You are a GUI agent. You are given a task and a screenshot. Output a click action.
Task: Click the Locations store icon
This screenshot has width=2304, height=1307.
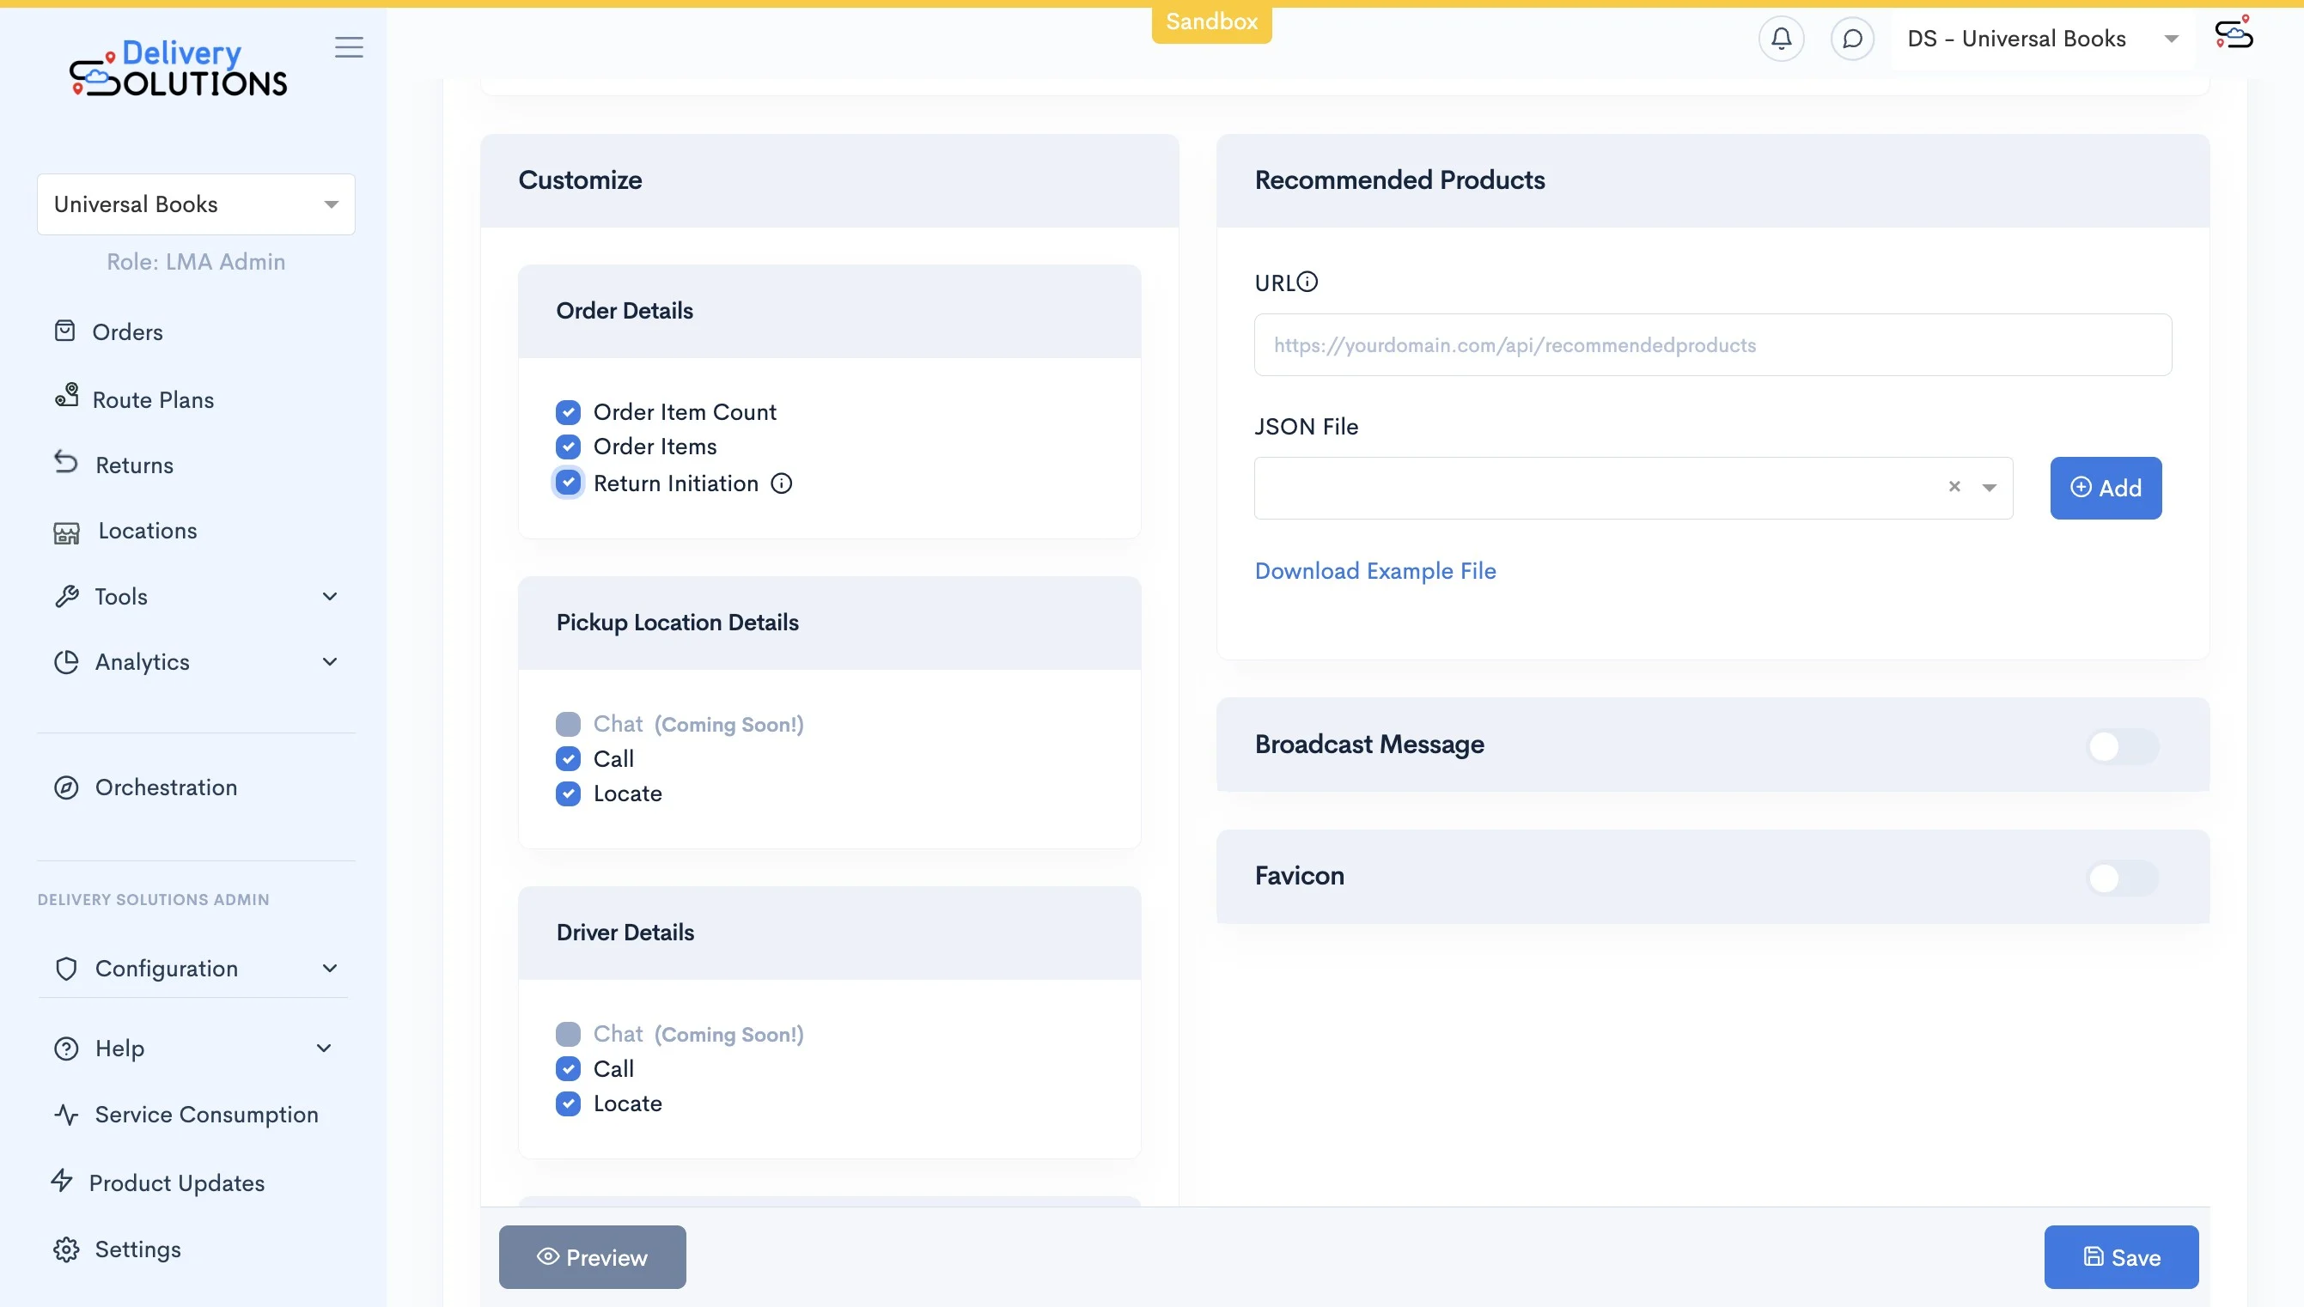(66, 533)
